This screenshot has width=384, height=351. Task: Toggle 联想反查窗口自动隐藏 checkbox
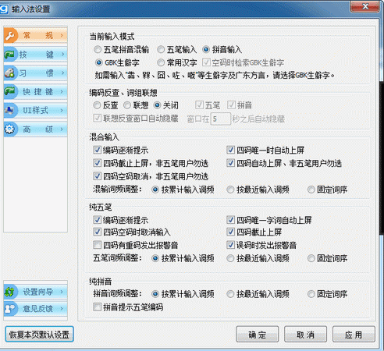136,119
